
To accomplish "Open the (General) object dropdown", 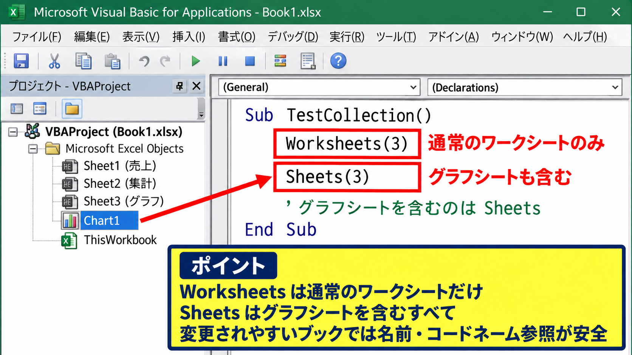I will coord(319,88).
